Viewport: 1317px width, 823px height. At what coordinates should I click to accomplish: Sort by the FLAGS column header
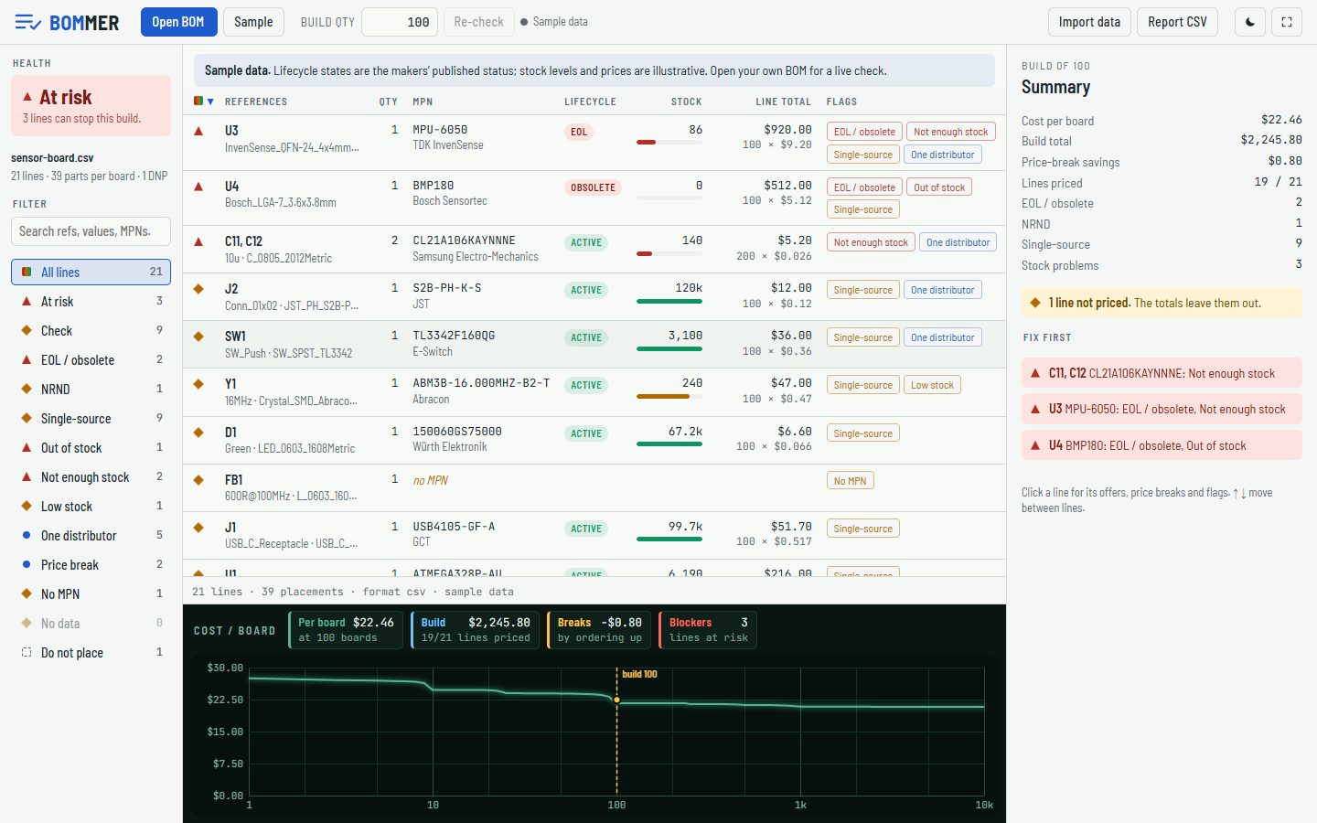coord(841,102)
